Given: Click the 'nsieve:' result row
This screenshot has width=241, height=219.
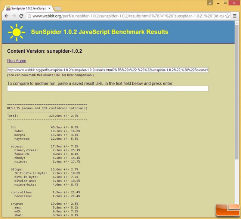Looking at the screenshot, I should tap(47, 162).
